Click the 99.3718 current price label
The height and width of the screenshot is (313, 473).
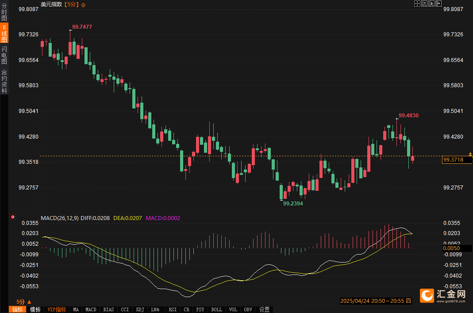click(x=455, y=160)
